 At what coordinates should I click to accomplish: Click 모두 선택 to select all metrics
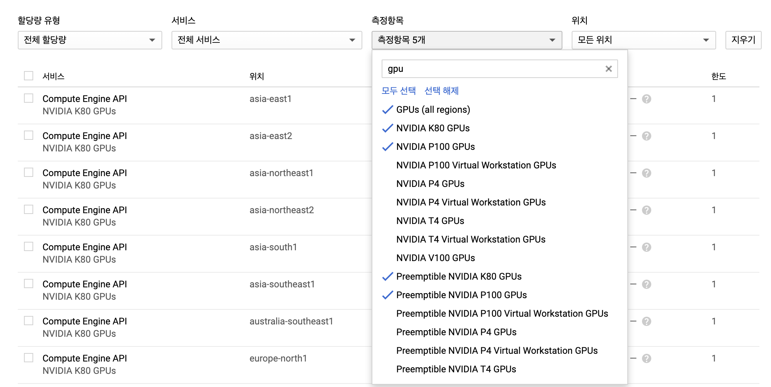point(399,91)
